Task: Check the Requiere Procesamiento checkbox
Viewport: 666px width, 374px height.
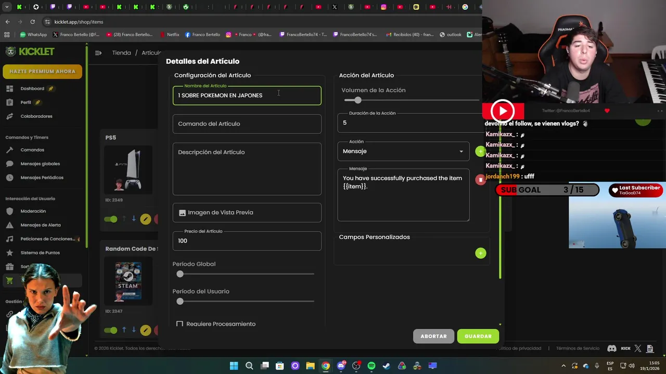Action: [x=180, y=324]
